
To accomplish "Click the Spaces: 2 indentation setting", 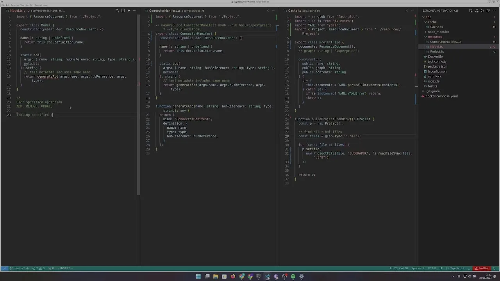I will (418, 268).
